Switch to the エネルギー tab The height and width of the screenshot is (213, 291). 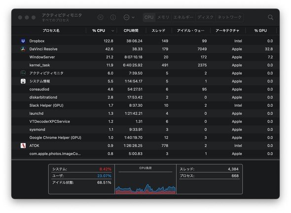coord(183,17)
